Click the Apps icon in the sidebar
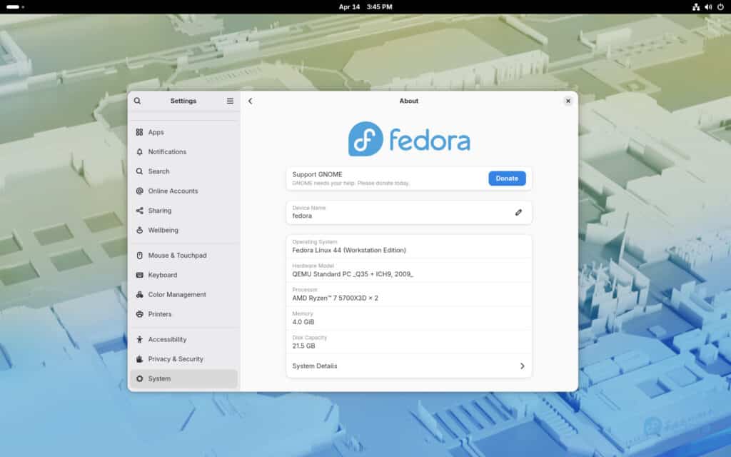The width and height of the screenshot is (731, 457). 139,132
